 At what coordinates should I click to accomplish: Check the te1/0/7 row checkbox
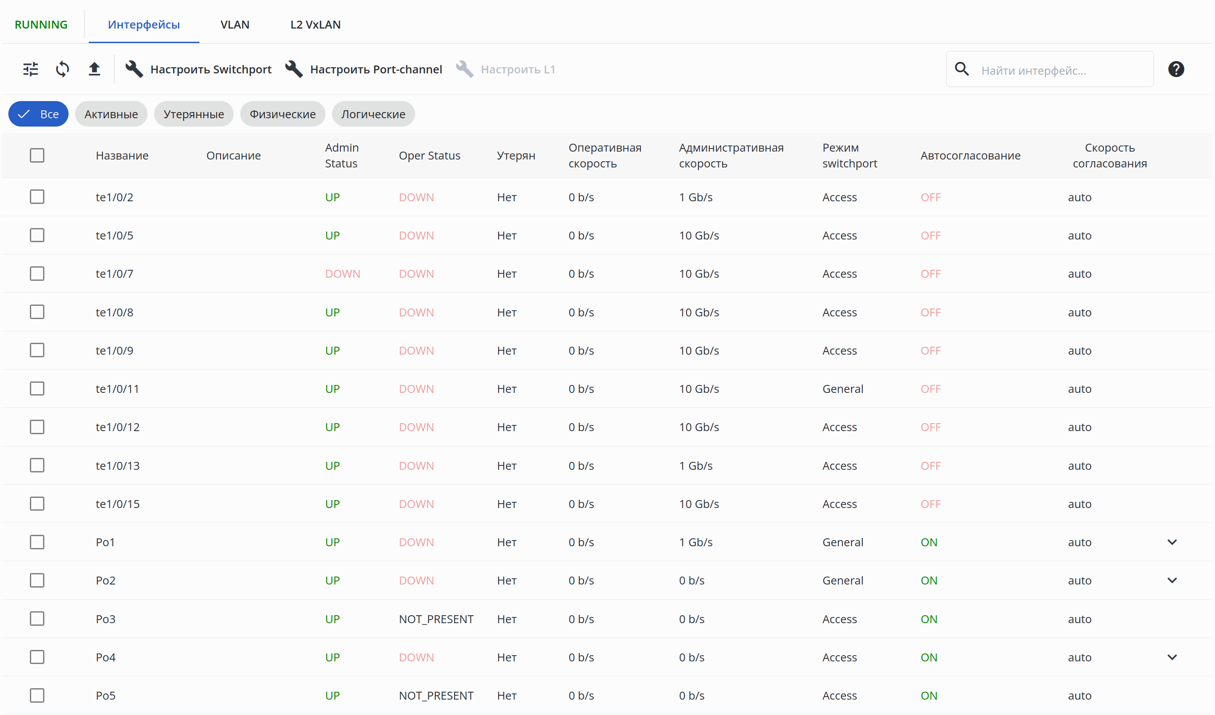point(37,273)
